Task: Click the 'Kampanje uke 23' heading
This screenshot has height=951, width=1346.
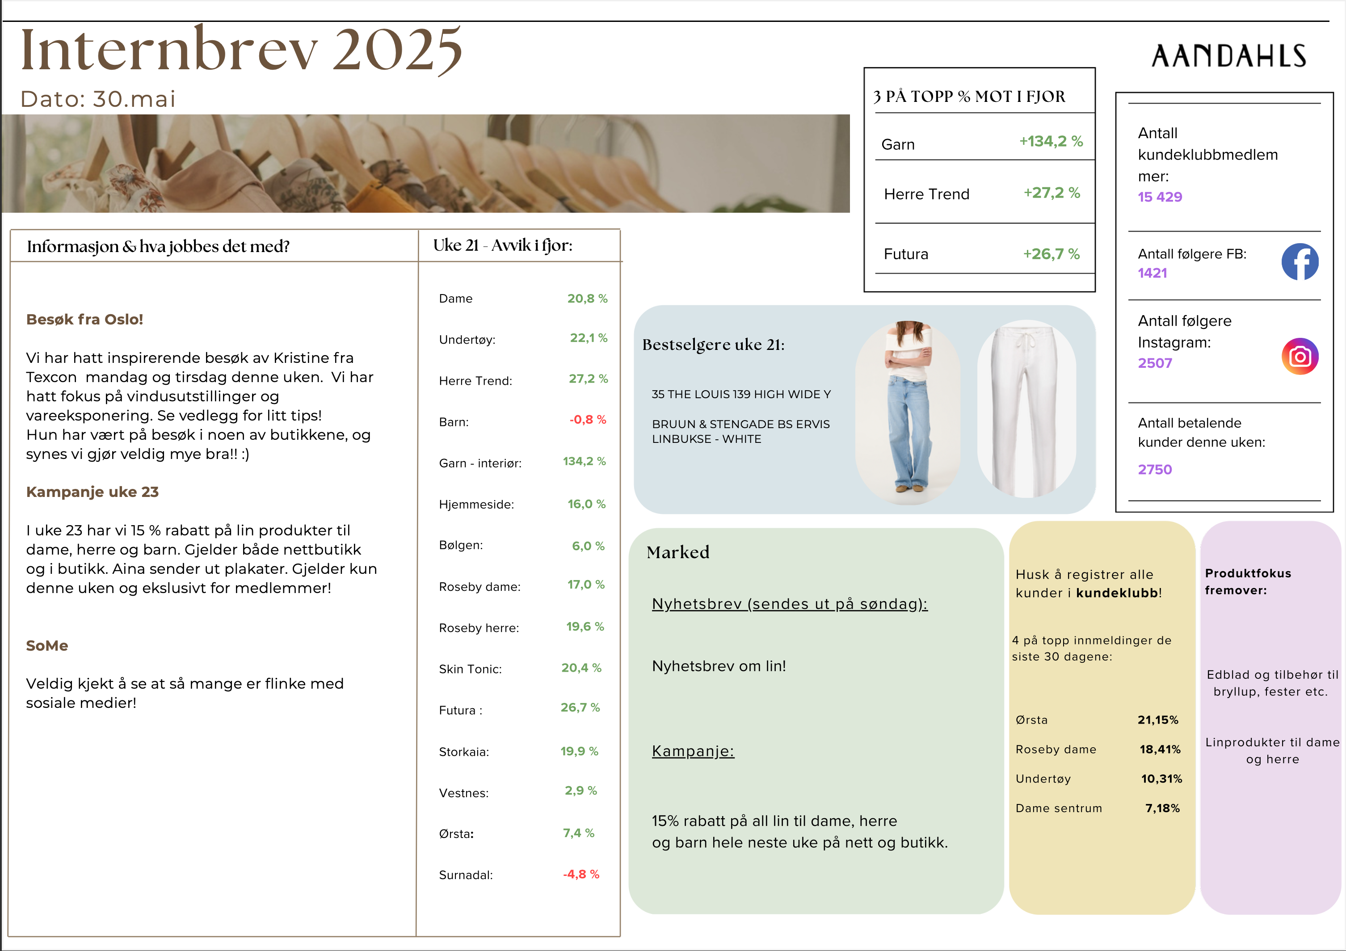Action: click(x=92, y=492)
